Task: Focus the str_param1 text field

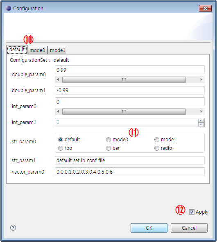Action: pyautogui.click(x=130, y=161)
